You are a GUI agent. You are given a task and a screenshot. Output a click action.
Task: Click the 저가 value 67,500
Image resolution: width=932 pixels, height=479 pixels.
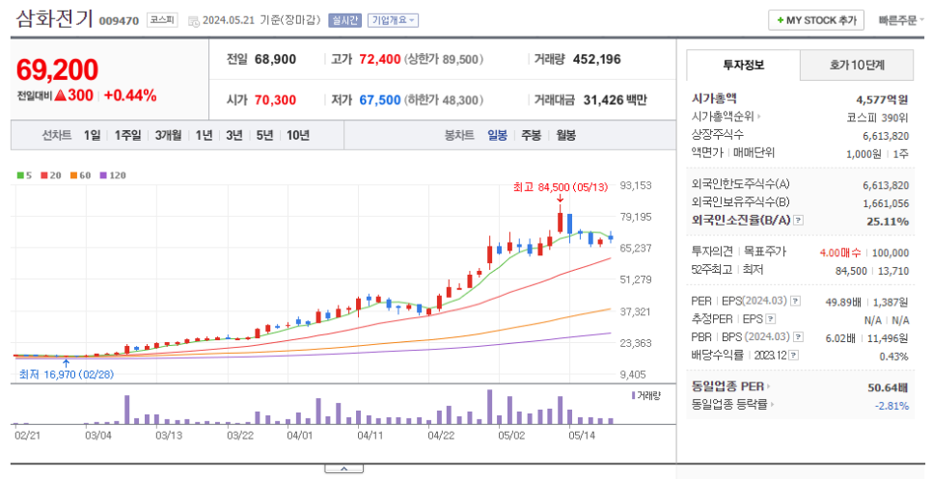pos(380,99)
